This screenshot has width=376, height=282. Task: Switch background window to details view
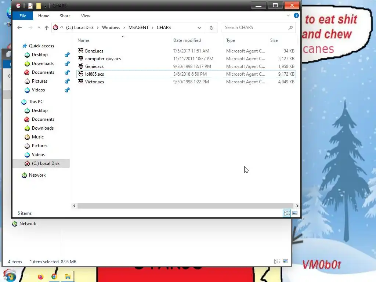[277, 261]
